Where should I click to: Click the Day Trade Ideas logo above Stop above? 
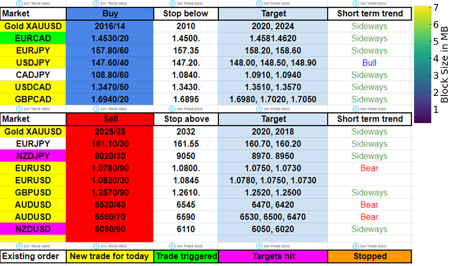(x=185, y=108)
